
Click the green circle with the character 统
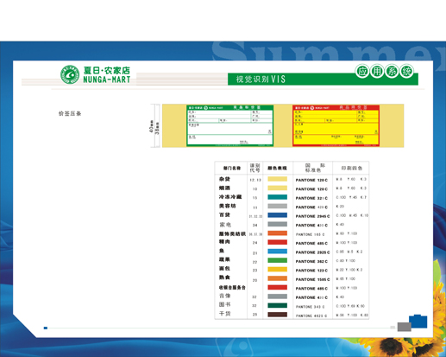tap(406, 71)
